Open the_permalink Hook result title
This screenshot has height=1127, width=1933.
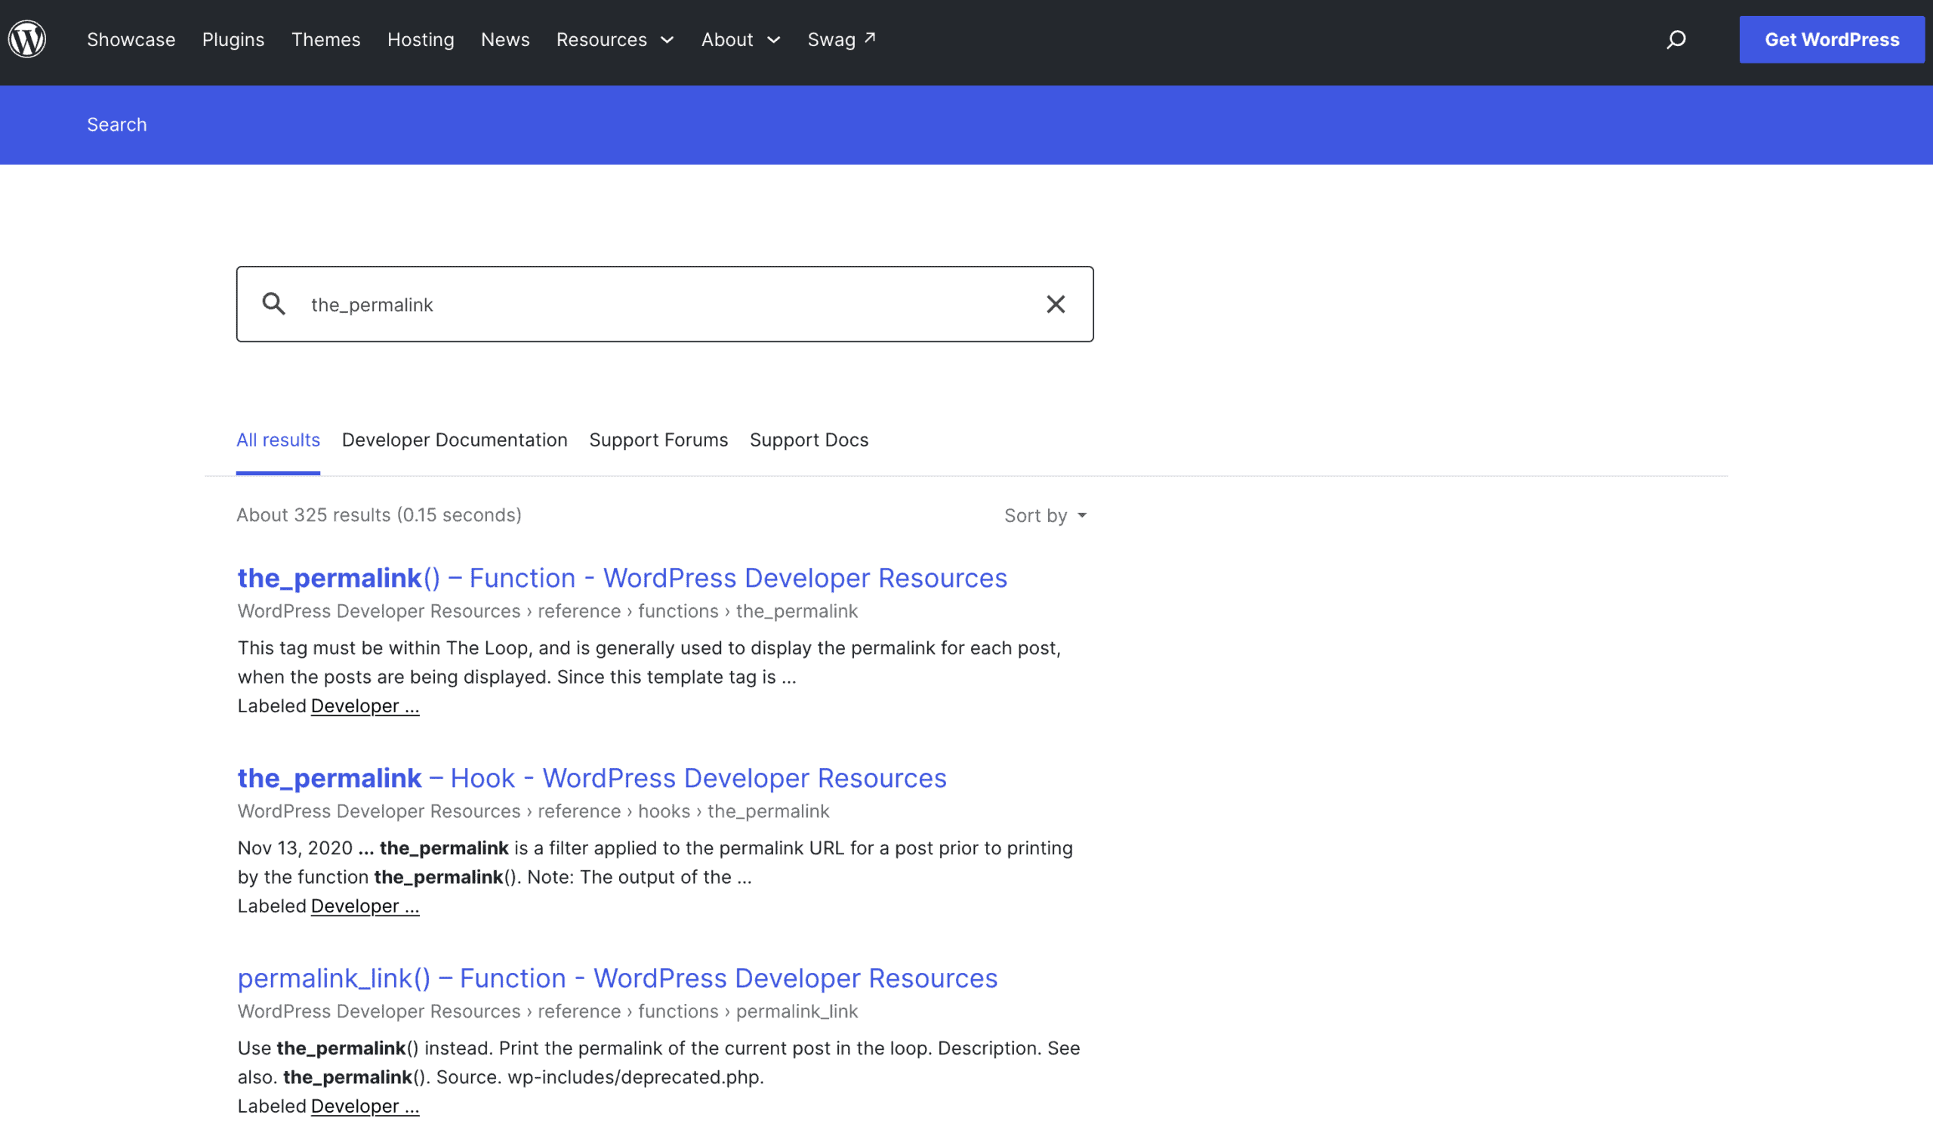click(592, 779)
